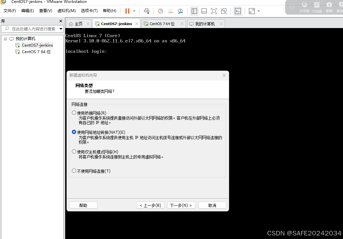The width and height of the screenshot is (343, 239).
Task: Open the library search dropdown arrow
Action: (61, 29)
